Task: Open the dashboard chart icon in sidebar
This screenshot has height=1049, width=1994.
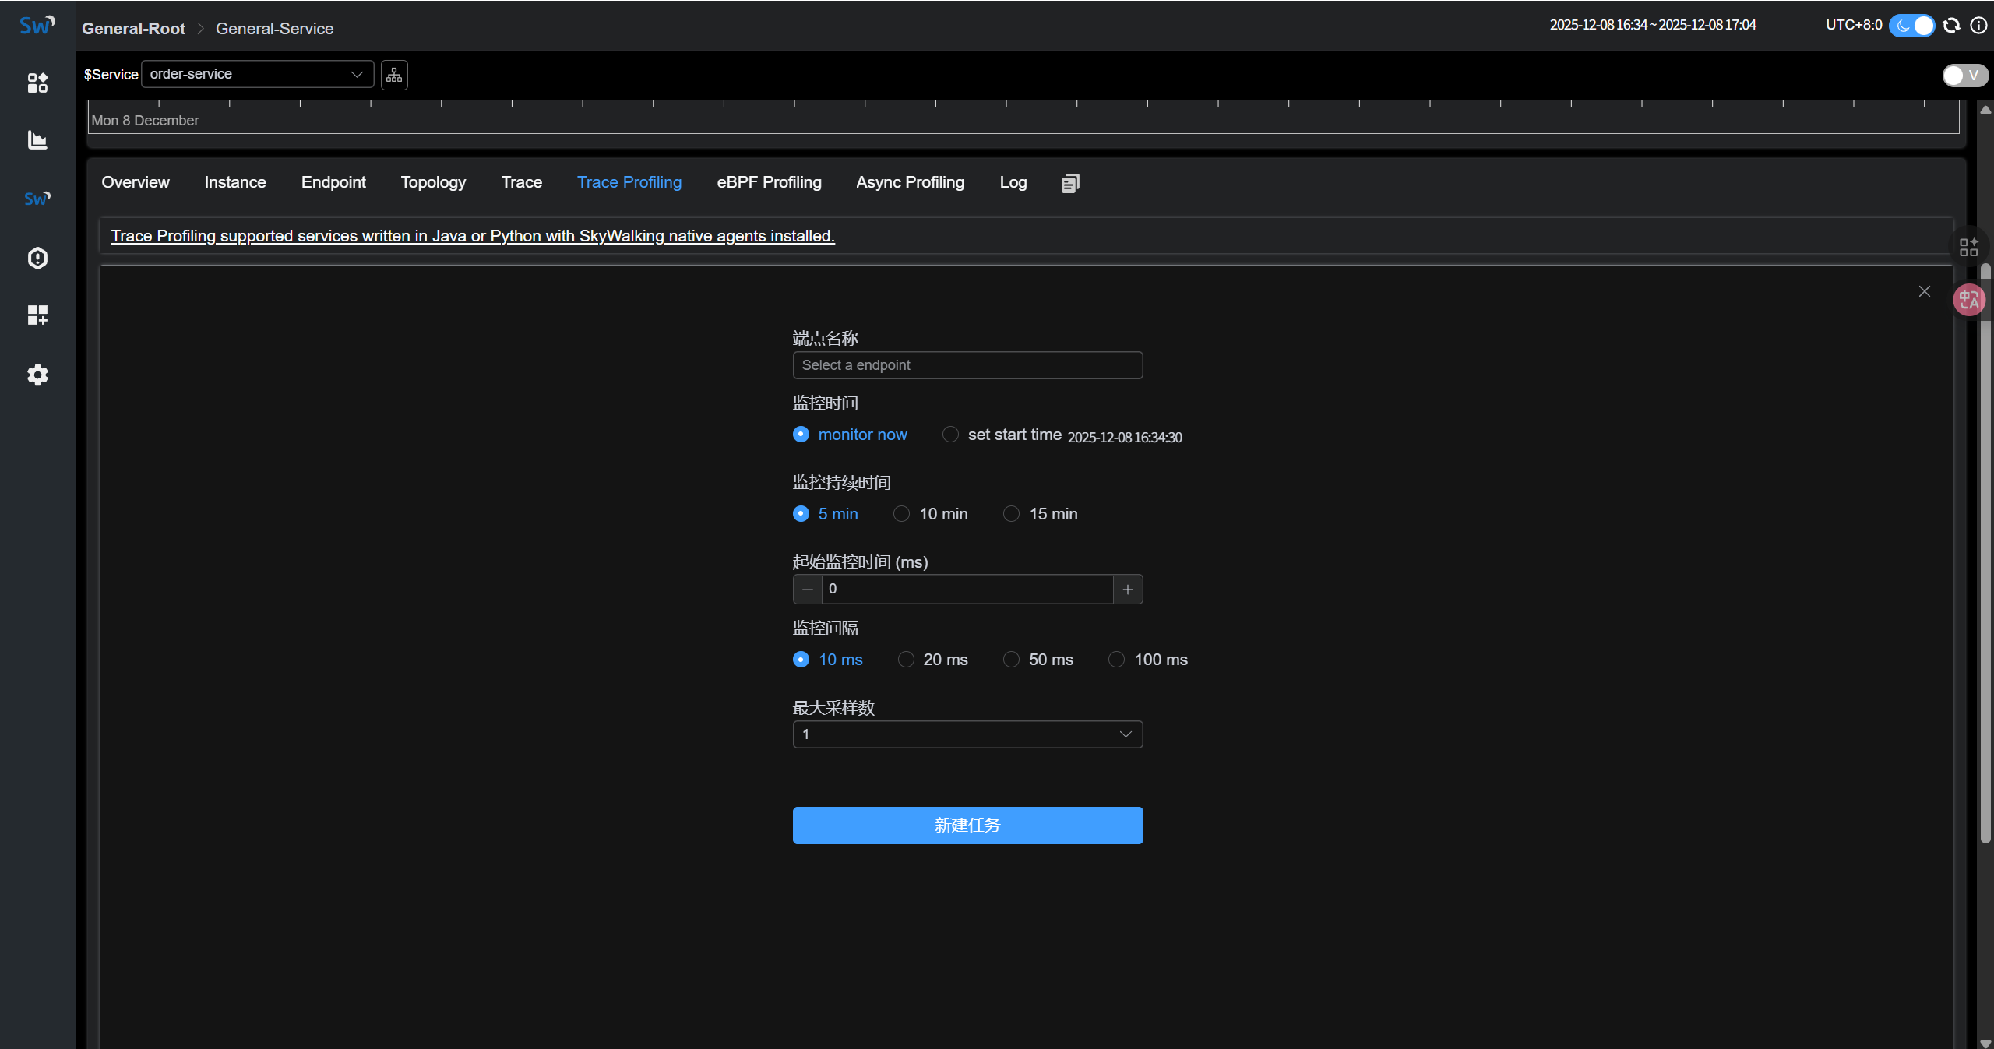Action: click(x=37, y=140)
